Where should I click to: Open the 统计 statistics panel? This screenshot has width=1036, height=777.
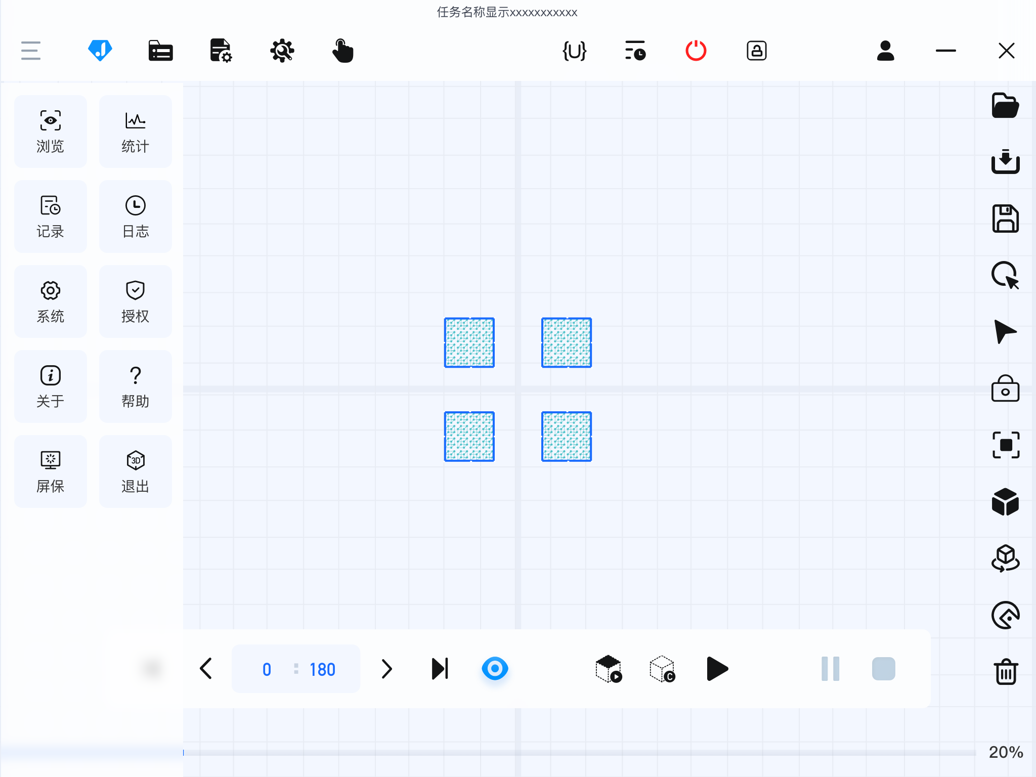tap(135, 132)
